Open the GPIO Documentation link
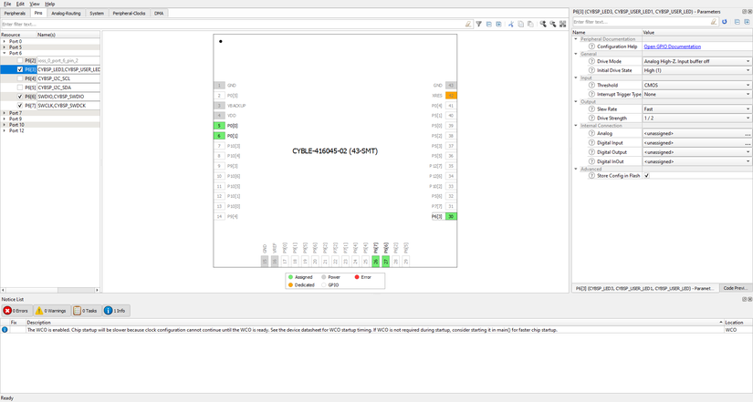753x402 pixels. coord(672,46)
